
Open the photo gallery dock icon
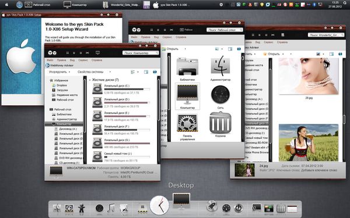tap(269, 208)
